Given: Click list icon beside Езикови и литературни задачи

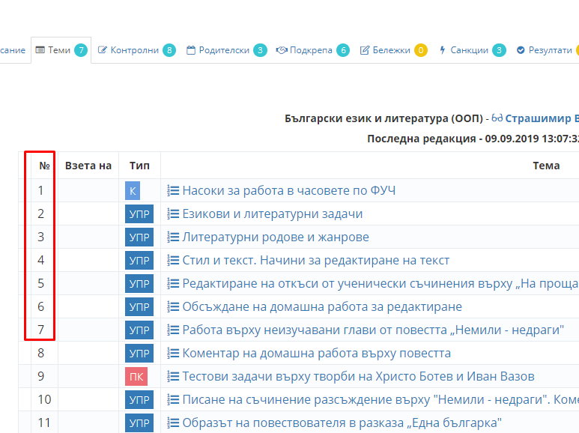Looking at the screenshot, I should [x=173, y=214].
